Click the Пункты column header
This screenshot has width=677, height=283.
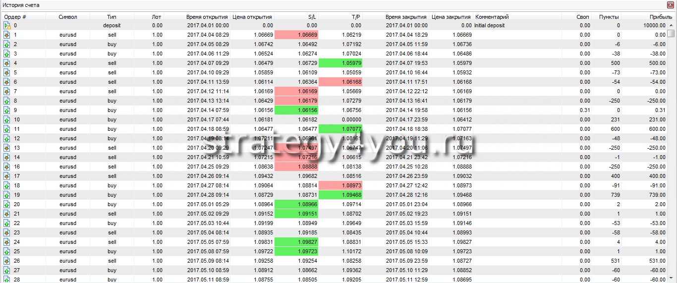[x=609, y=17]
